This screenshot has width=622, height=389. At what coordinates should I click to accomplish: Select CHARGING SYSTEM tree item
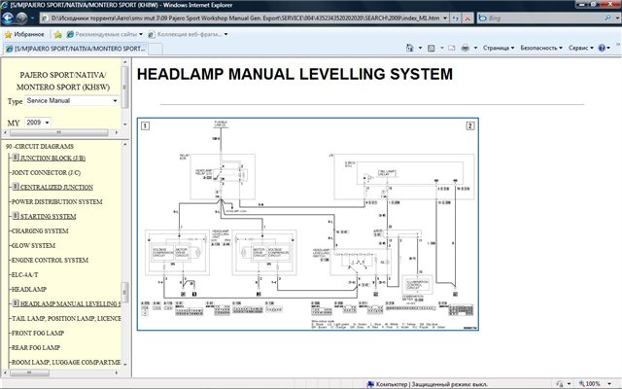pyautogui.click(x=40, y=231)
